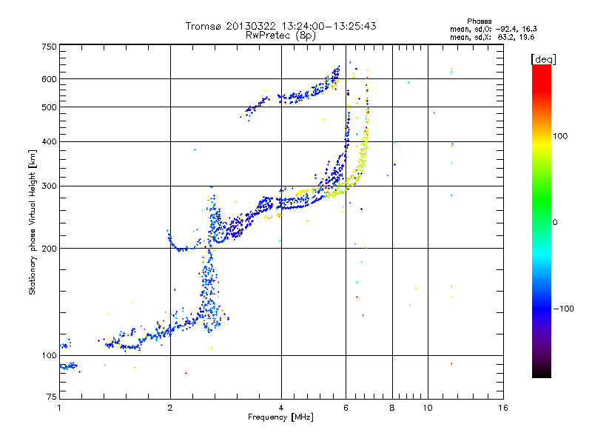Click the rainbow phase colorbar

pyautogui.click(x=542, y=221)
